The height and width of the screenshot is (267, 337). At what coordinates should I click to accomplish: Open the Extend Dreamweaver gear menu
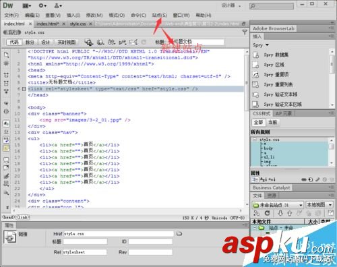(42, 6)
